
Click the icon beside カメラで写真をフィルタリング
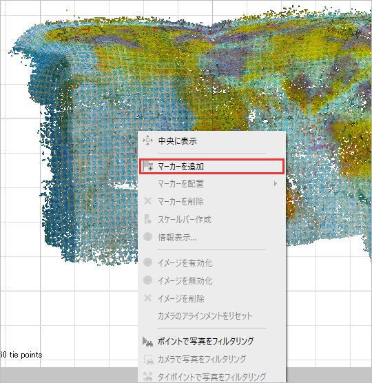point(148,360)
